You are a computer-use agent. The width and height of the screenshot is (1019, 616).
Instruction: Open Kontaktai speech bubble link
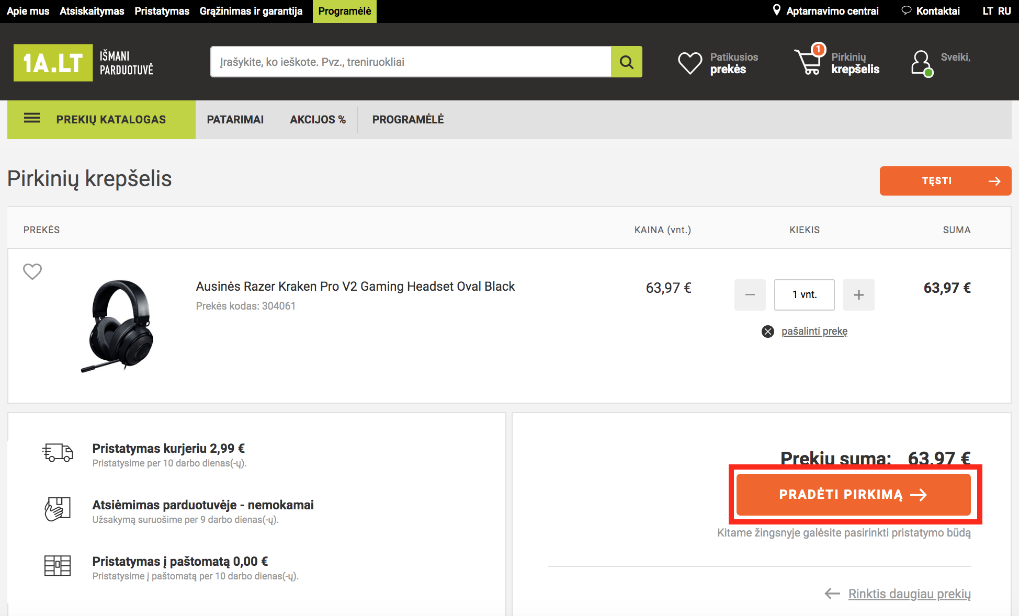[x=931, y=11]
